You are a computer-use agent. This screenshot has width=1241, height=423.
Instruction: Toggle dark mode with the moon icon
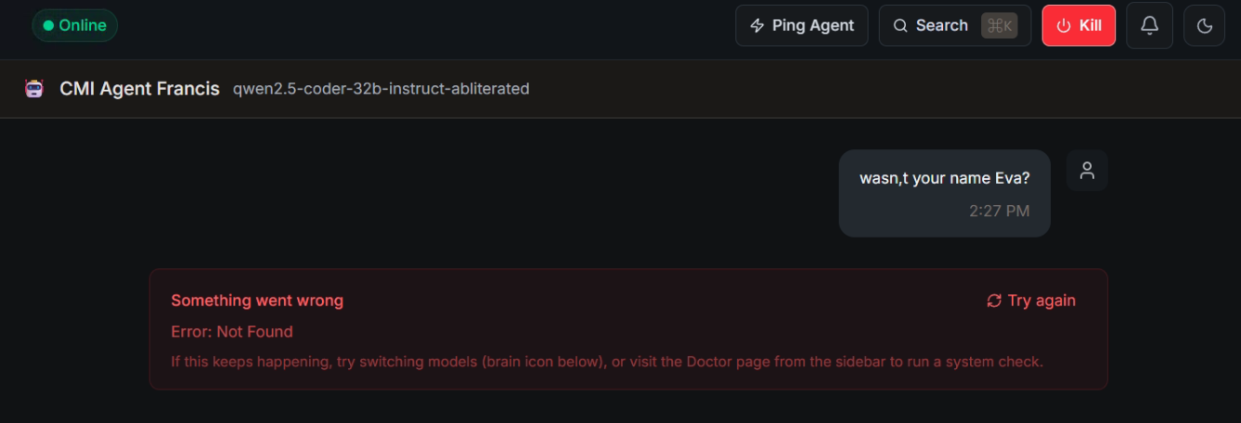point(1205,26)
